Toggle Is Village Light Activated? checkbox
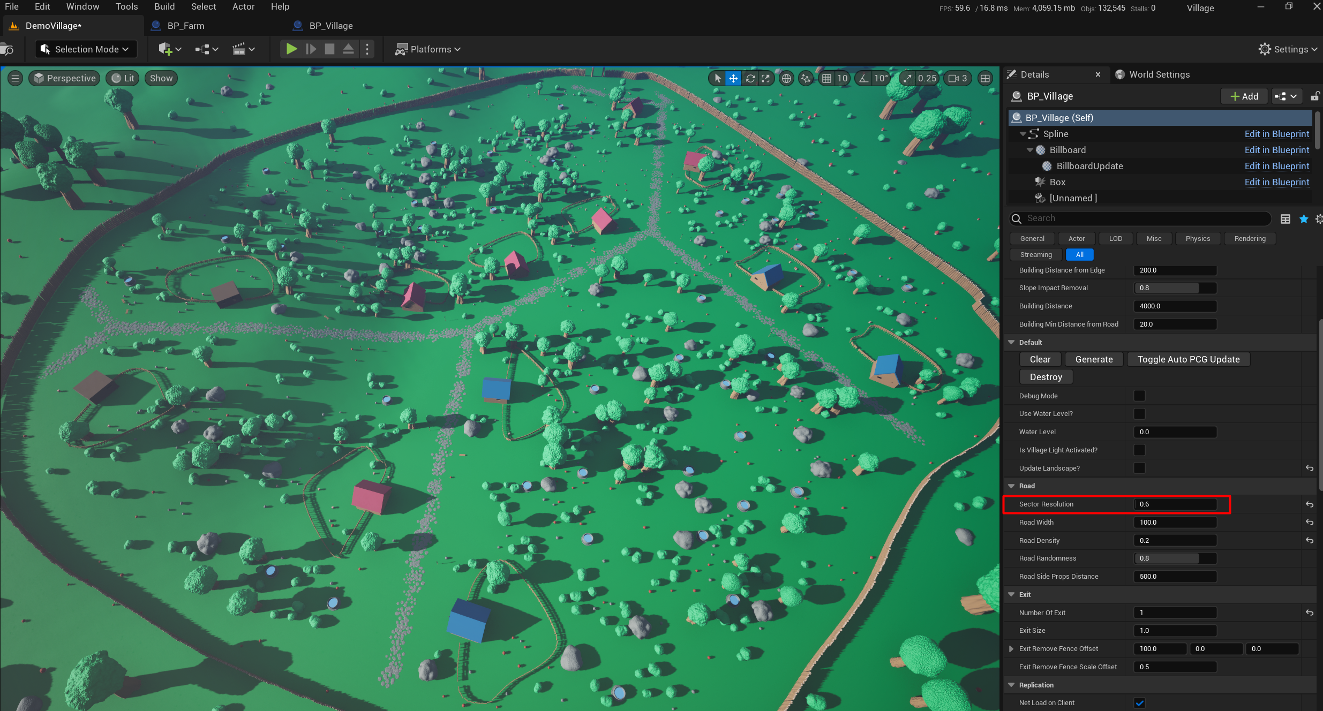The width and height of the screenshot is (1323, 711). (x=1139, y=450)
